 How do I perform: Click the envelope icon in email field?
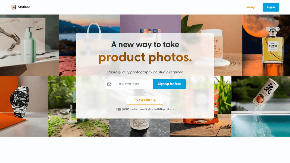[109, 84]
